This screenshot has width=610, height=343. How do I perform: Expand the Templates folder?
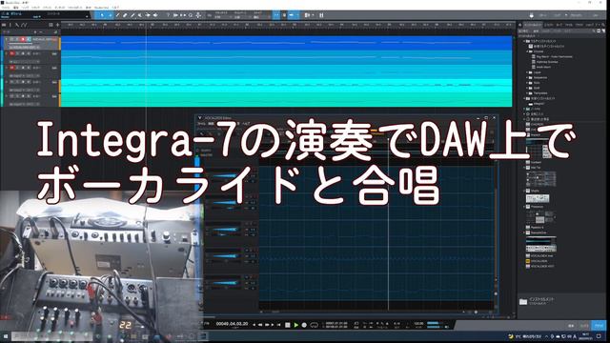[x=528, y=93]
